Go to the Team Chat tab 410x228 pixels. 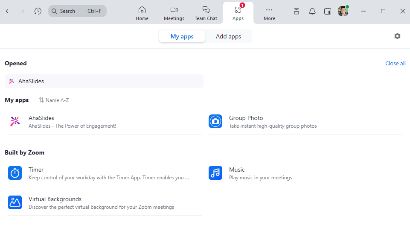(206, 13)
